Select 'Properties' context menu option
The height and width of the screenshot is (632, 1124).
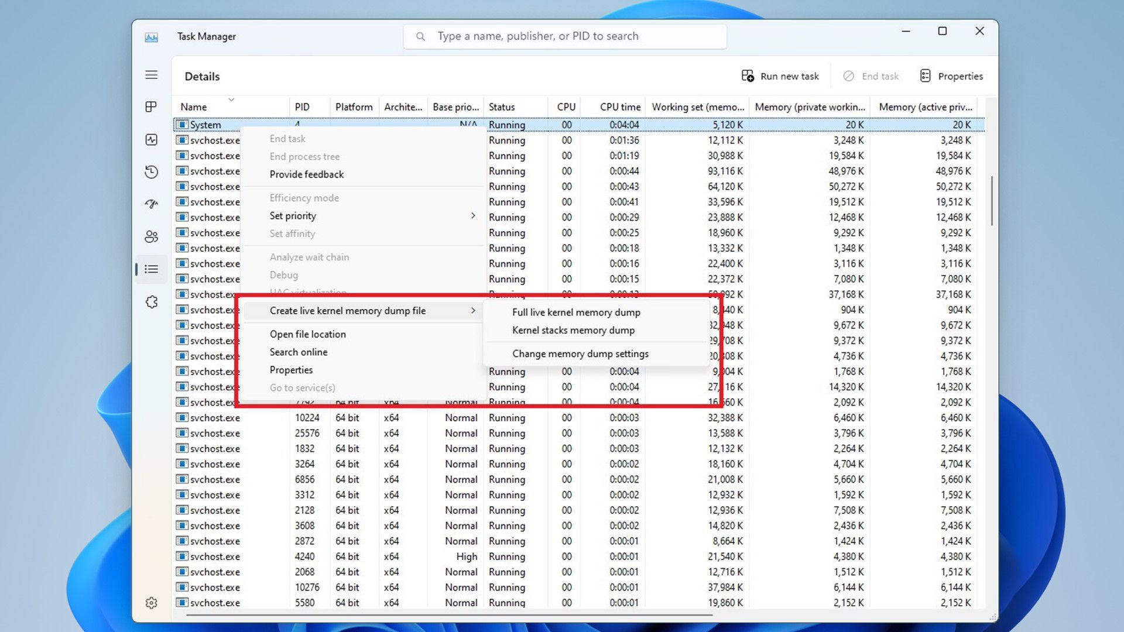point(292,370)
